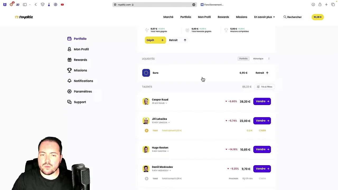
Task: Click the Euro flag icon
Action: (146, 73)
